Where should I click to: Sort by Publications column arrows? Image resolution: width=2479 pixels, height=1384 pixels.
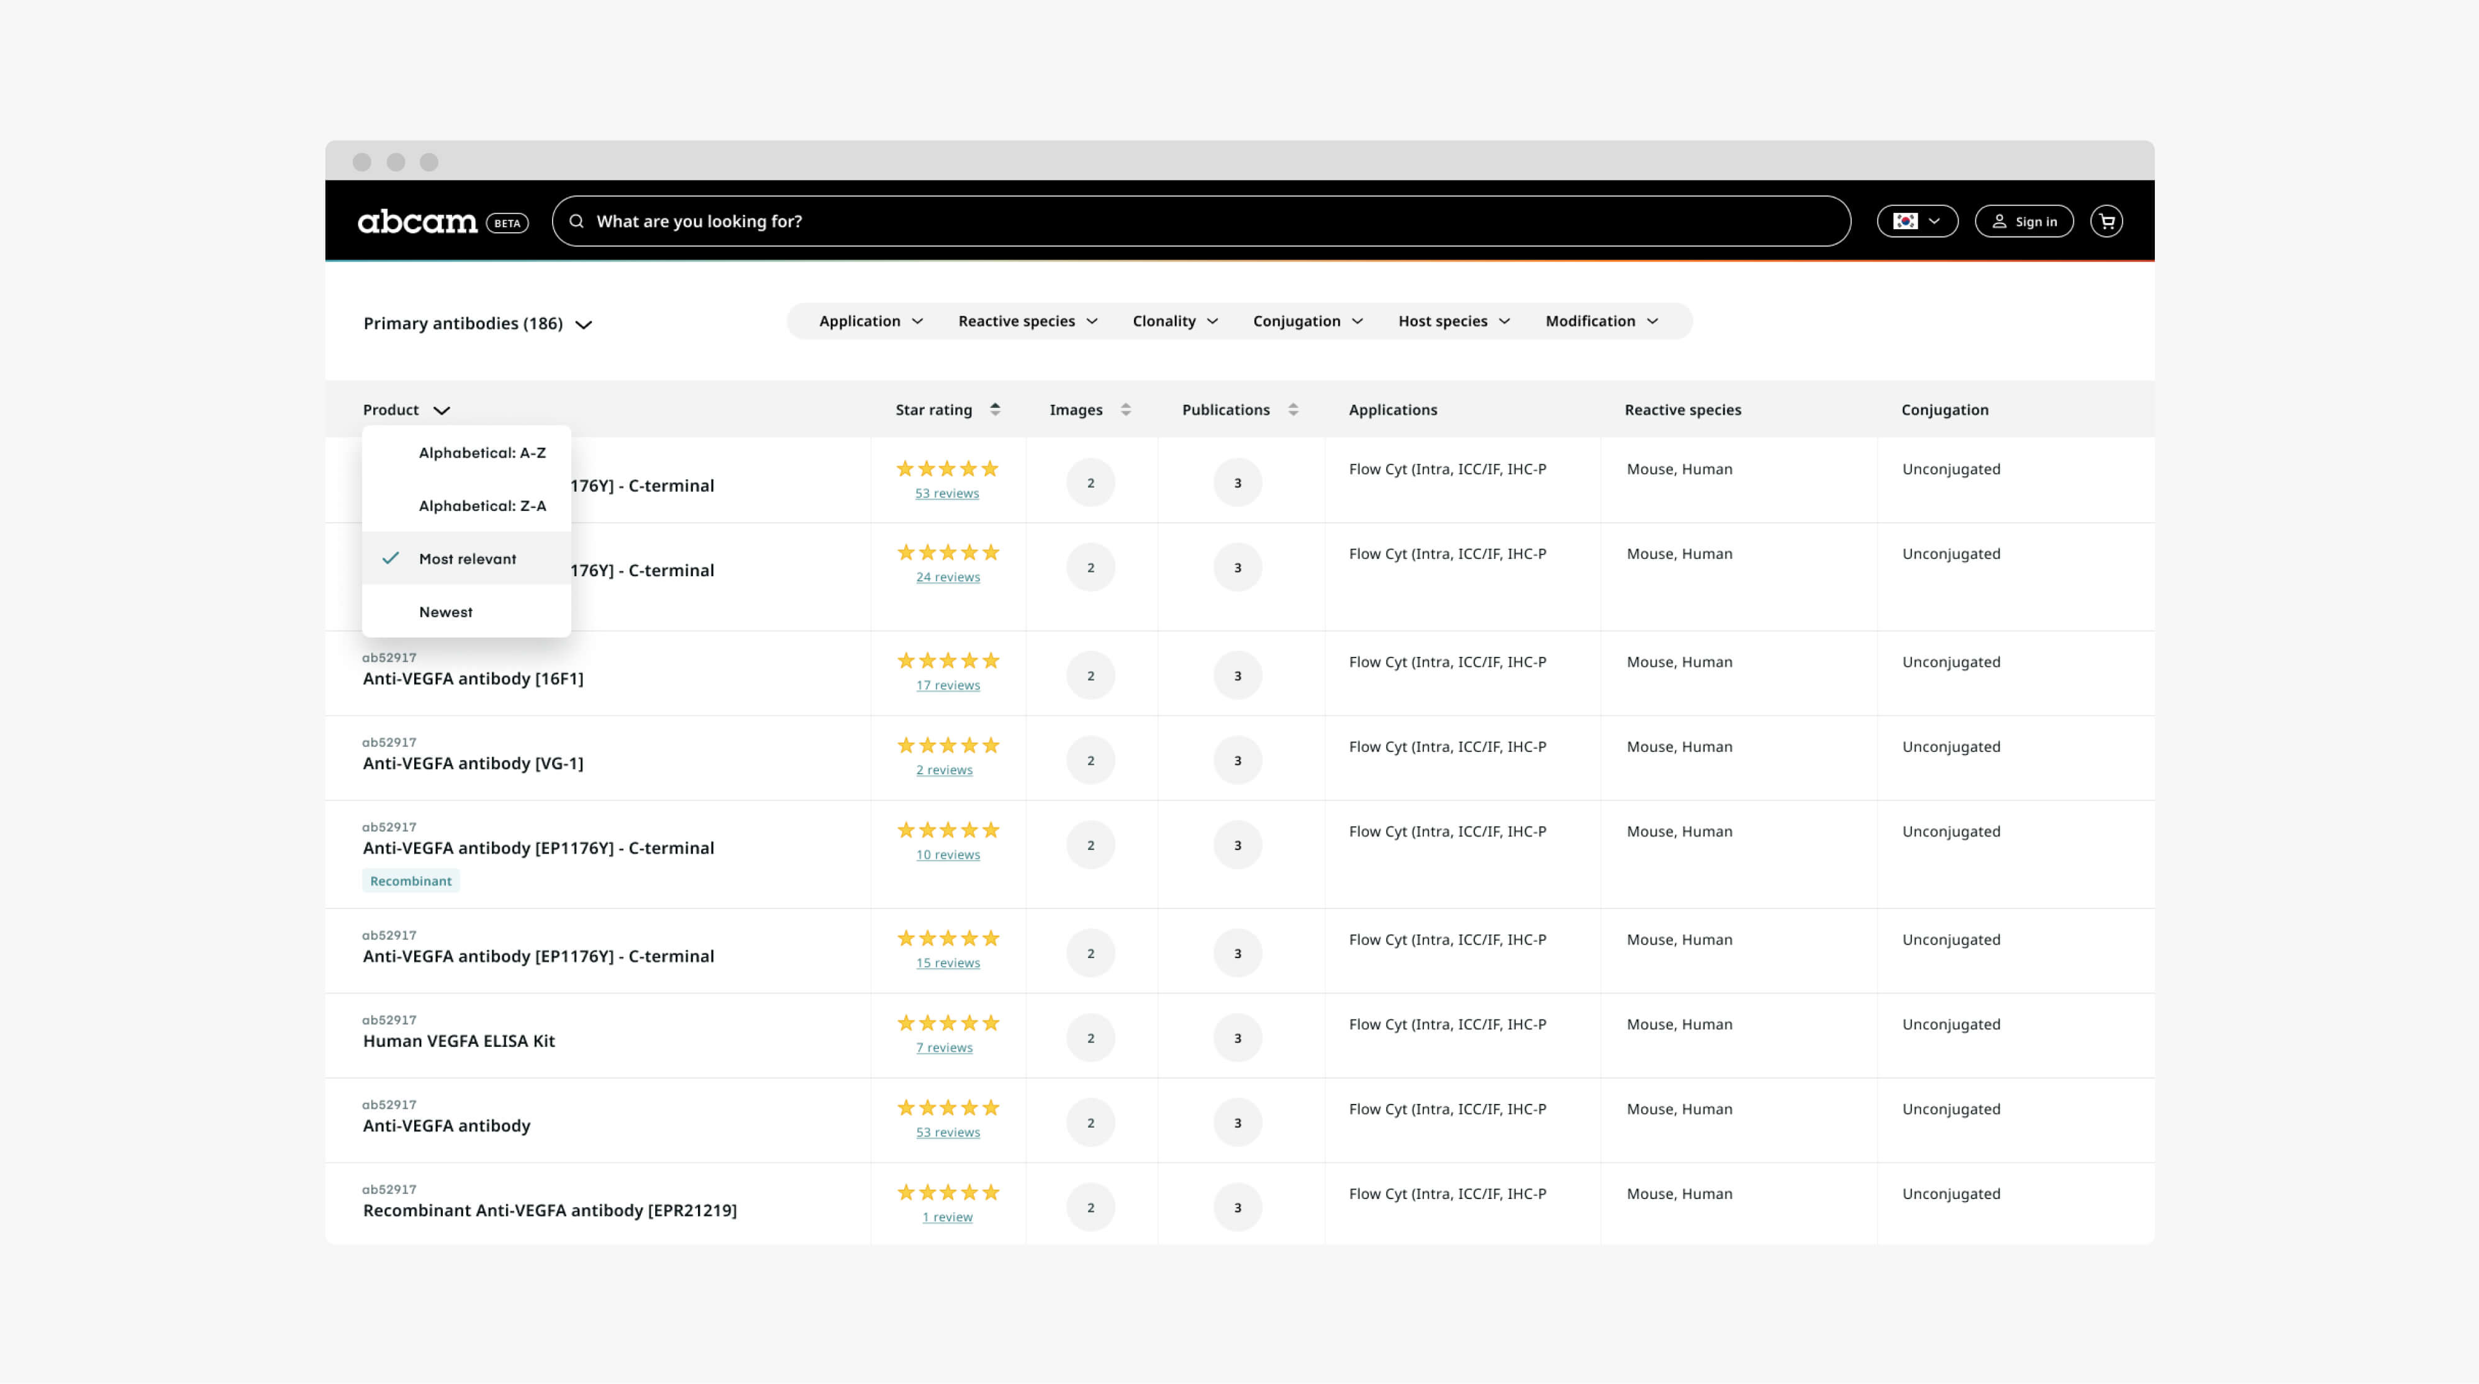coord(1292,409)
